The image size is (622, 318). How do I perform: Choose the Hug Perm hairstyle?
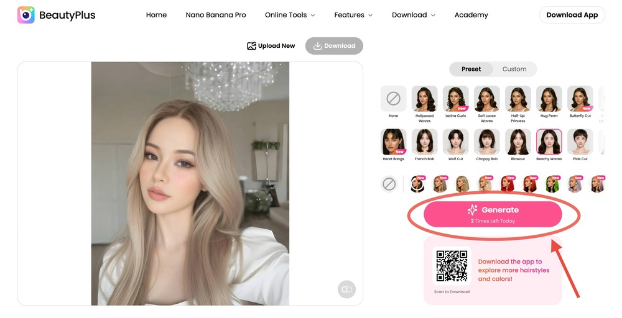[x=549, y=99]
